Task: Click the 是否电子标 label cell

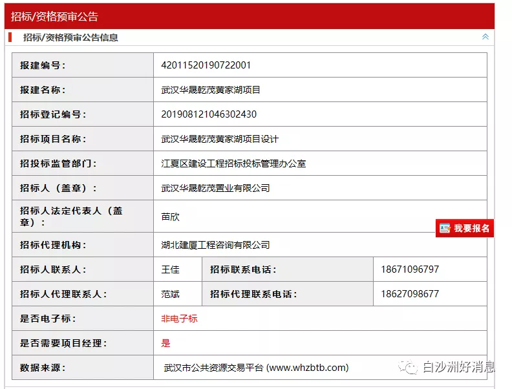Action: coord(83,319)
